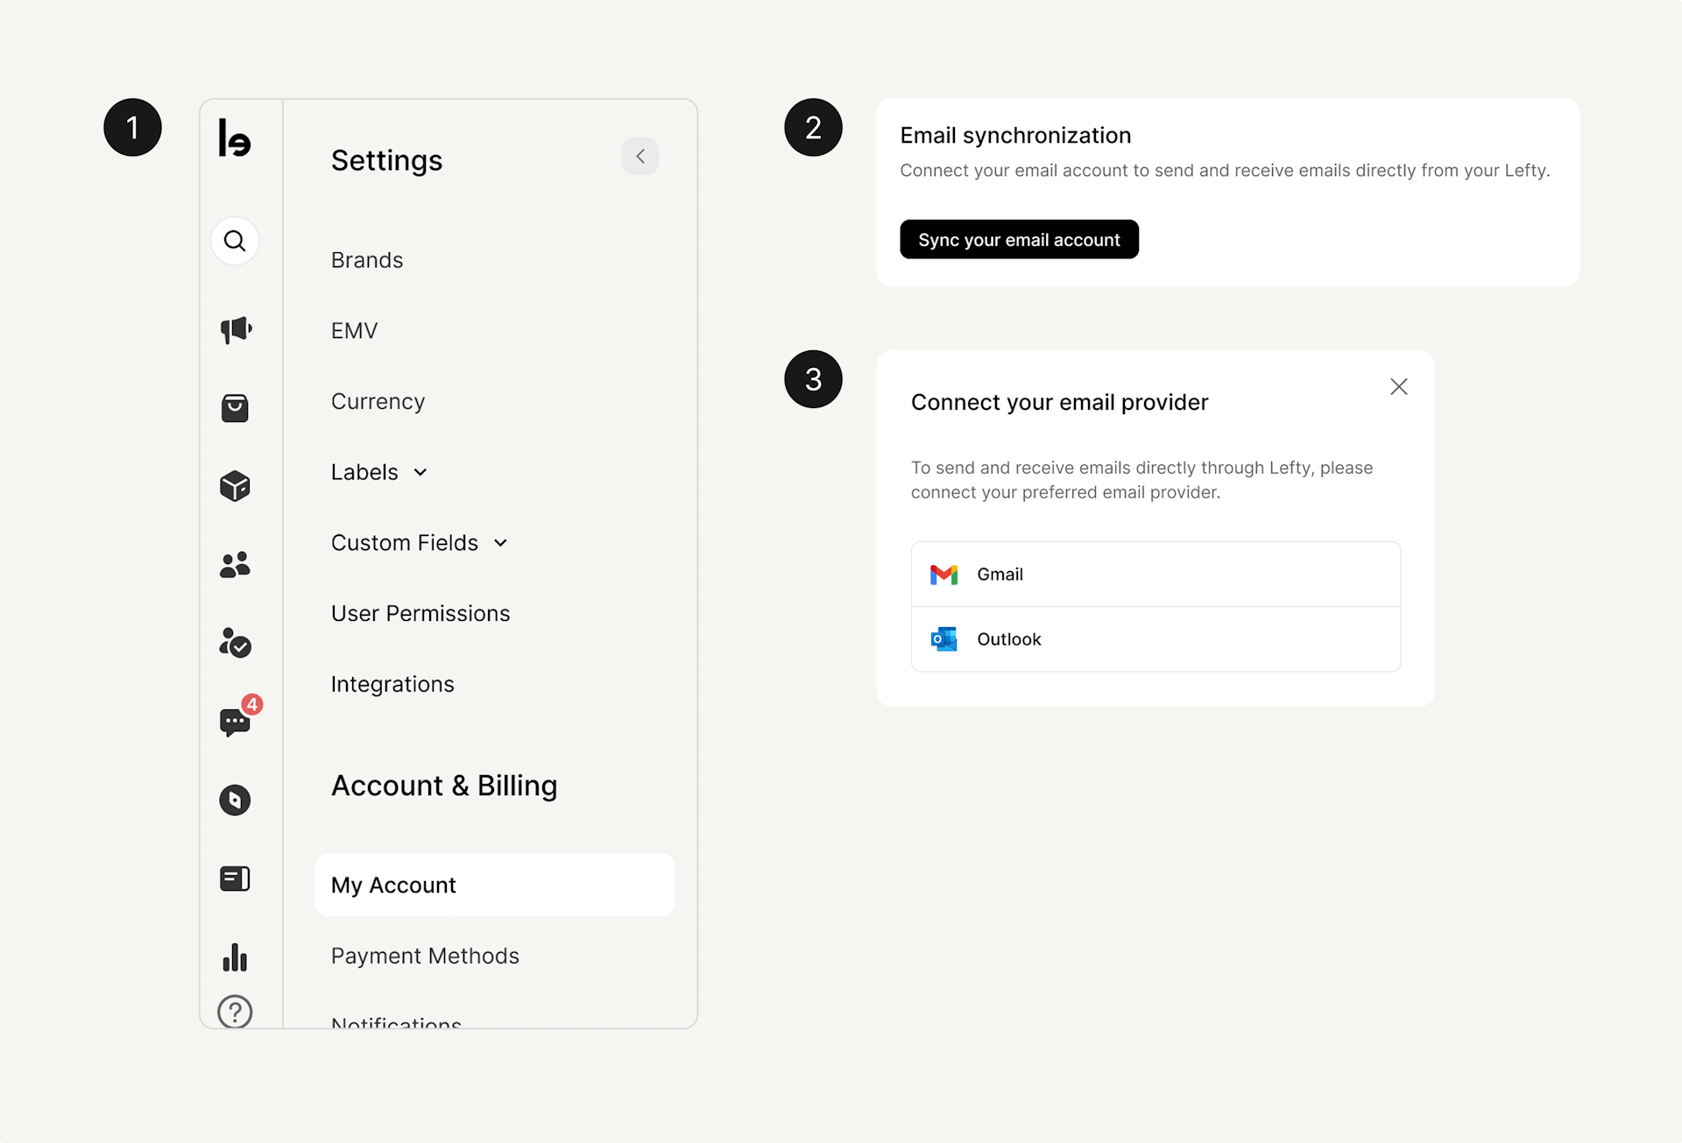Viewport: 1682px width, 1143px height.
Task: Expand the Labels submenu
Action: 379,472
